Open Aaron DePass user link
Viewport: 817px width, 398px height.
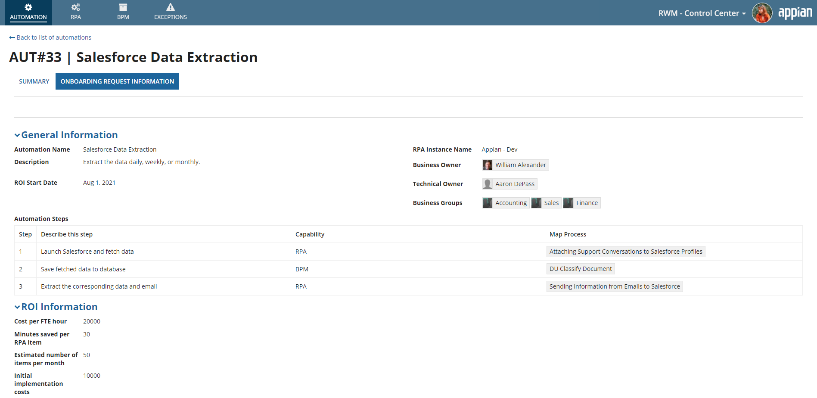pyautogui.click(x=515, y=184)
